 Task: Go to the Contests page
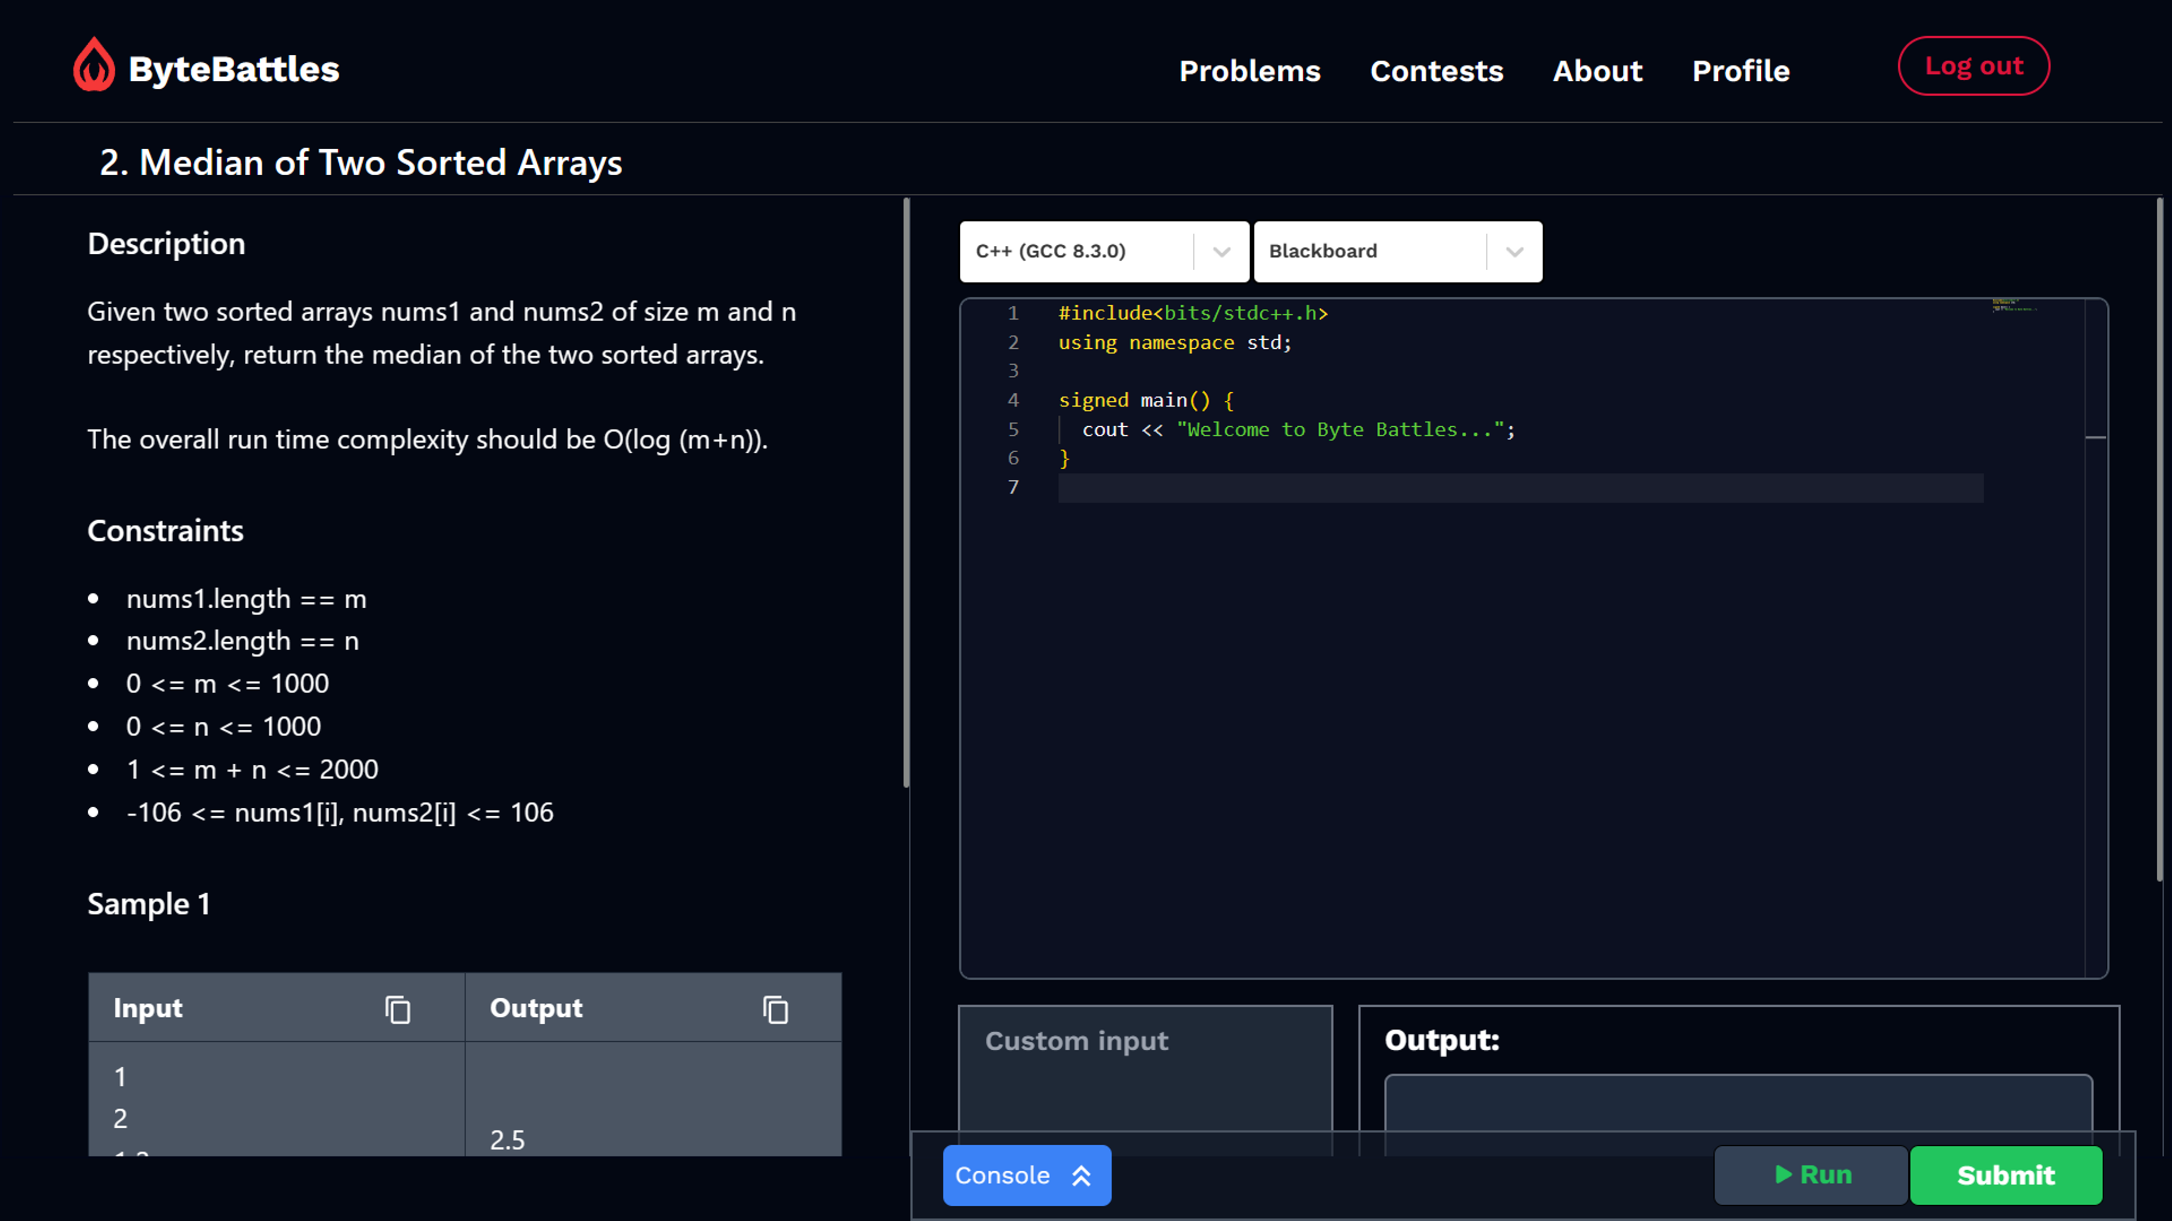pos(1437,71)
